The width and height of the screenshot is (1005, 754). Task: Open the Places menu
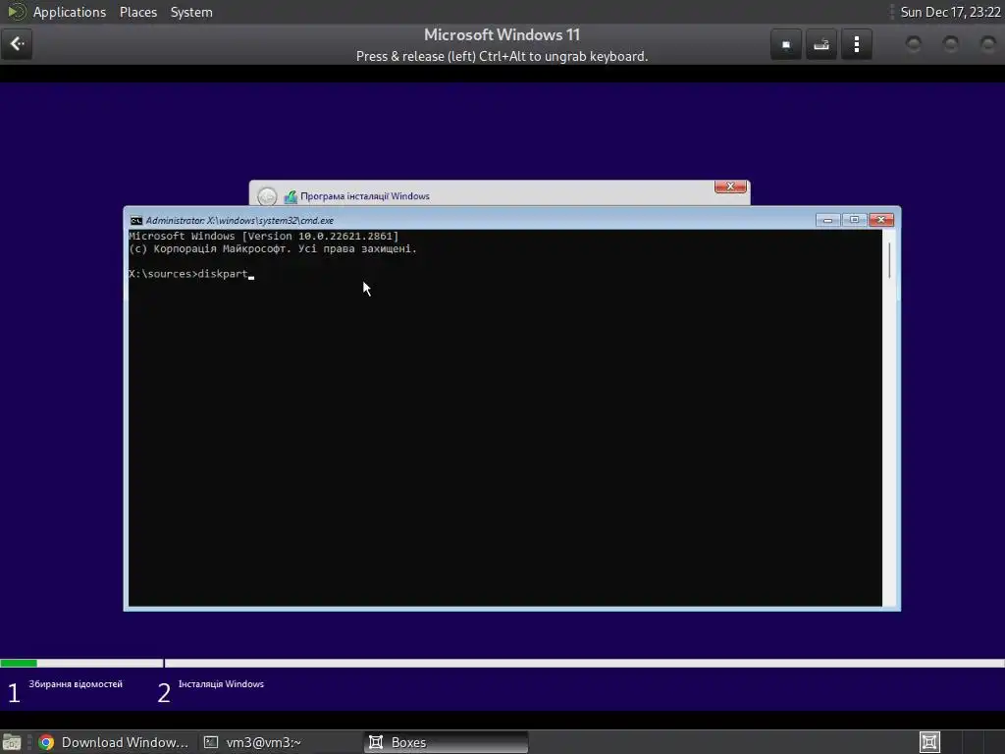[x=137, y=12]
